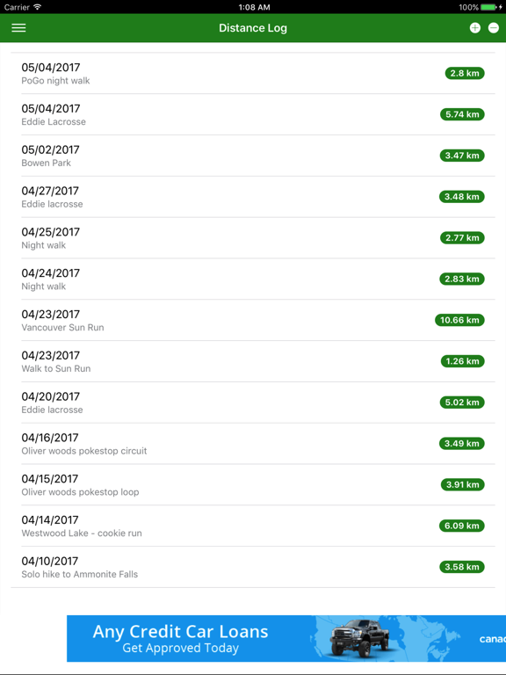
Task: Select the Bowen Park log entry
Action: tap(253, 156)
